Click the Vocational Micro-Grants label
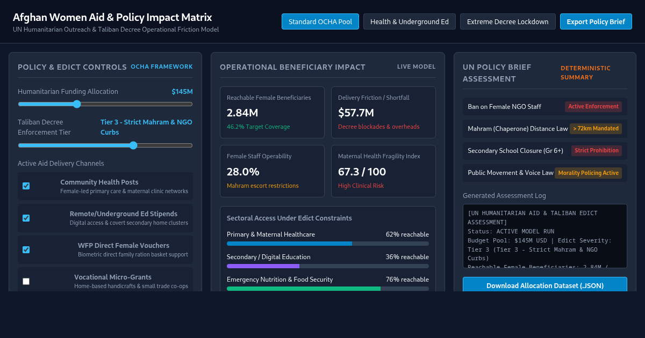 (113, 277)
